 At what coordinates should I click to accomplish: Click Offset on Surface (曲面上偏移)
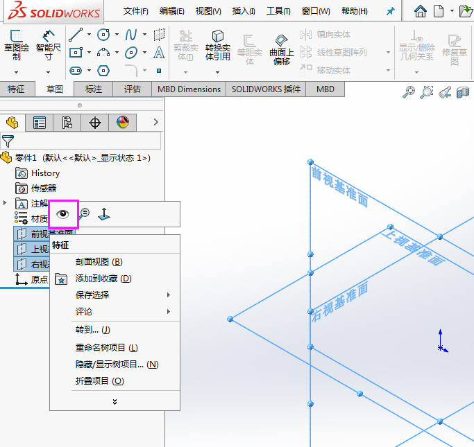coord(282,50)
